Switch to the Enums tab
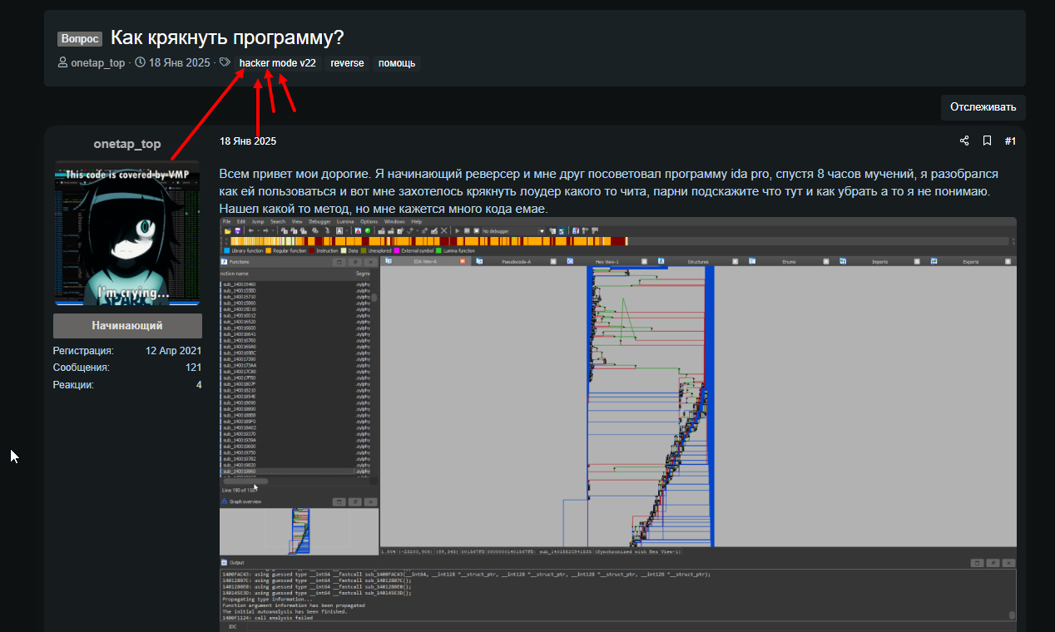 [789, 261]
